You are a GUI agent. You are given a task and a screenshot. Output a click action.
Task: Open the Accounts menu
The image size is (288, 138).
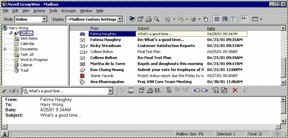(69, 11)
